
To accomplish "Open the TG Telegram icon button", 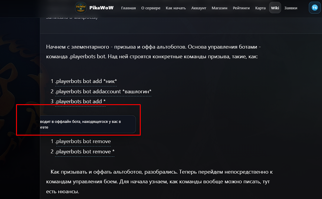I will pyautogui.click(x=315, y=8).
